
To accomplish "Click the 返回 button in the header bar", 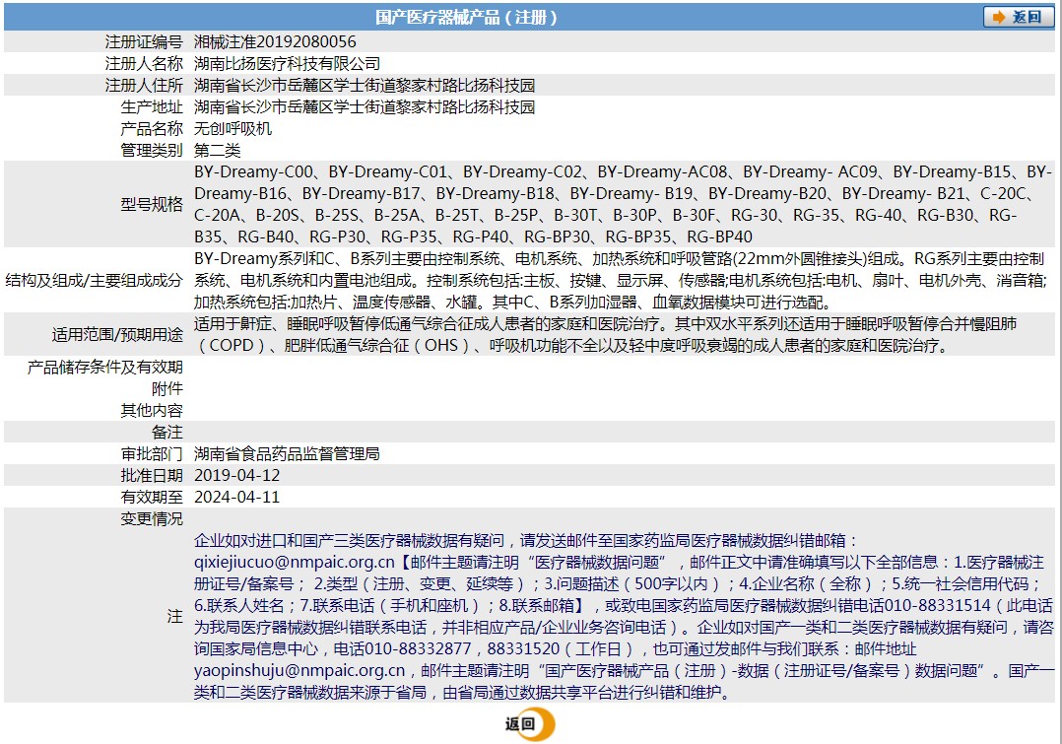I will [x=1018, y=17].
